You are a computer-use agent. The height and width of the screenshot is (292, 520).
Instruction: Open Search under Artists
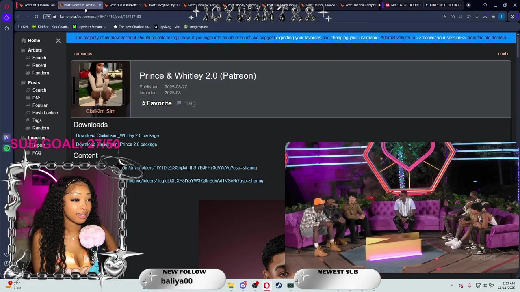(36, 58)
